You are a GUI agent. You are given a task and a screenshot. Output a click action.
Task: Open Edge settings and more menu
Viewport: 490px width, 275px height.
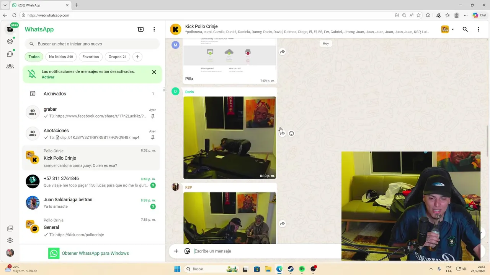pyautogui.click(x=466, y=15)
